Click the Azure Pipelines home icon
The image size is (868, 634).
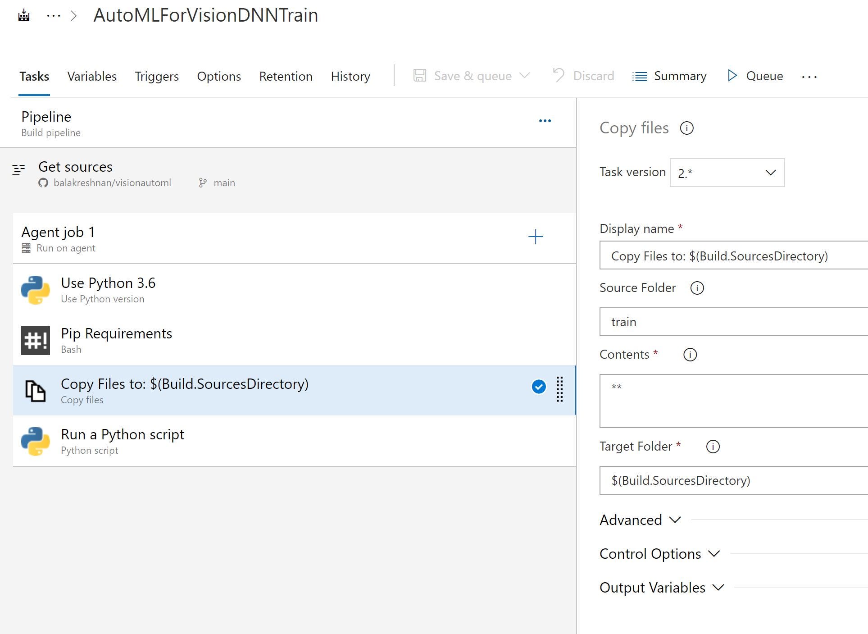point(24,16)
